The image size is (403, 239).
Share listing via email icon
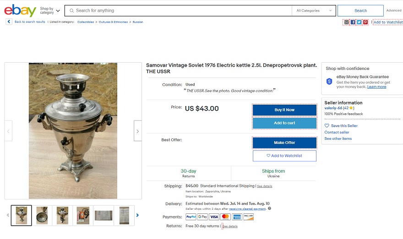347,22
